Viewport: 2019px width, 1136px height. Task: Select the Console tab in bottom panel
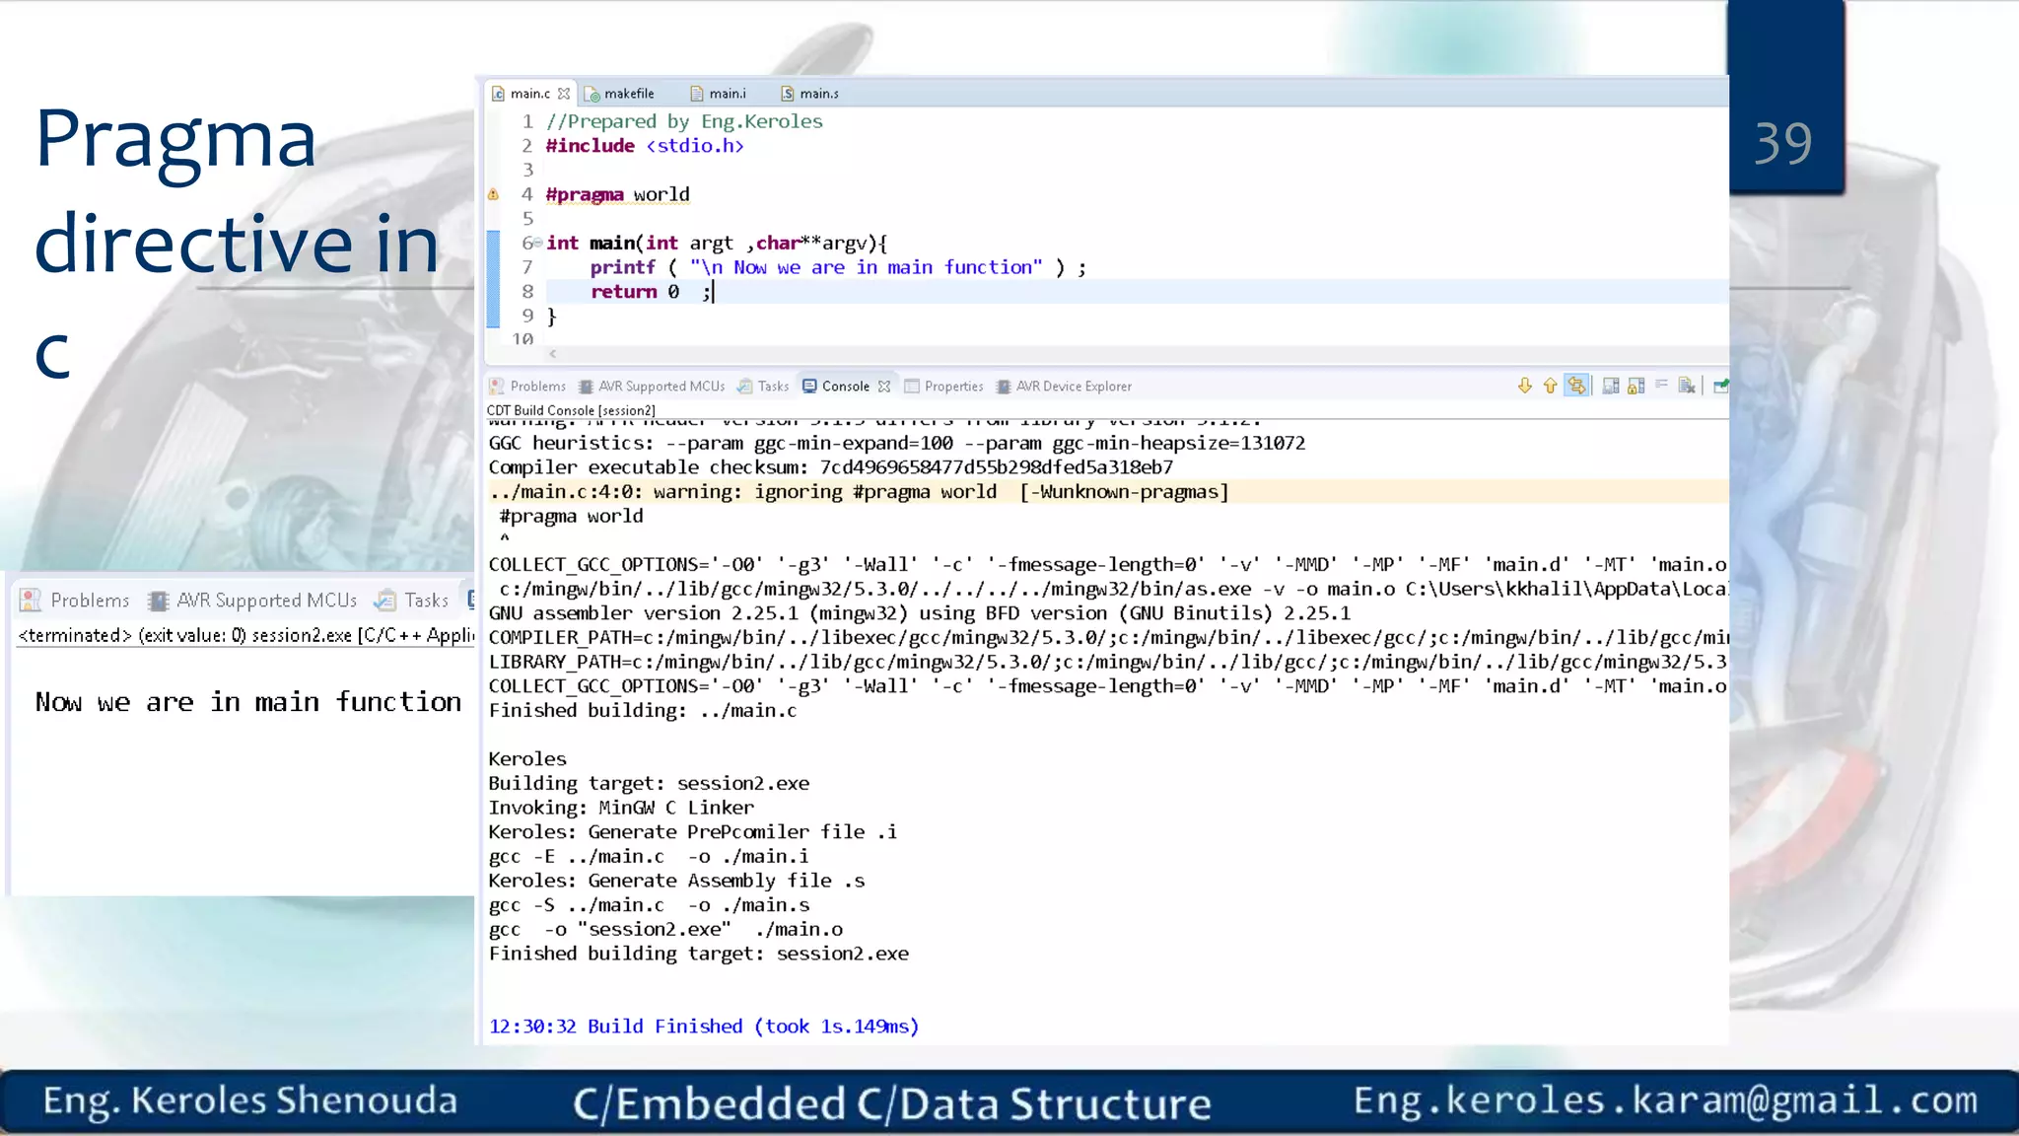point(845,387)
